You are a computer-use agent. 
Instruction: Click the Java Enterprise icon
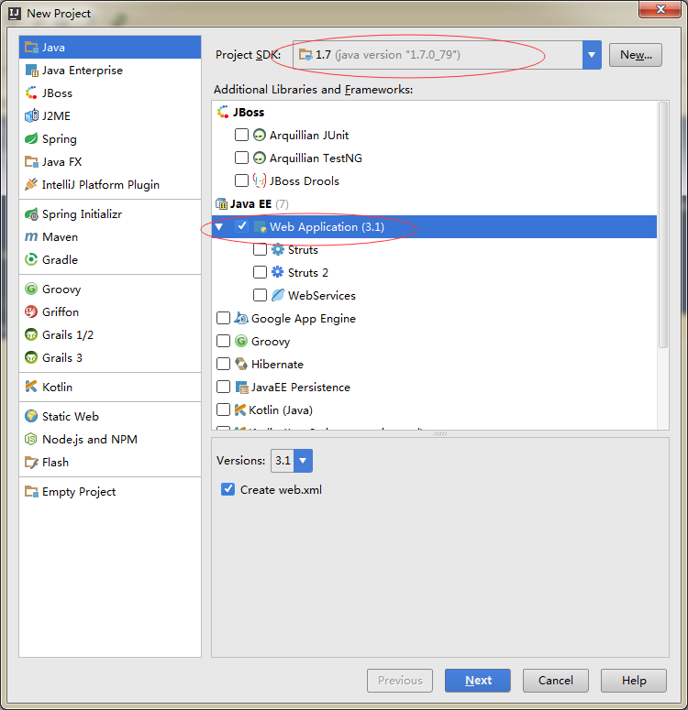[x=31, y=71]
